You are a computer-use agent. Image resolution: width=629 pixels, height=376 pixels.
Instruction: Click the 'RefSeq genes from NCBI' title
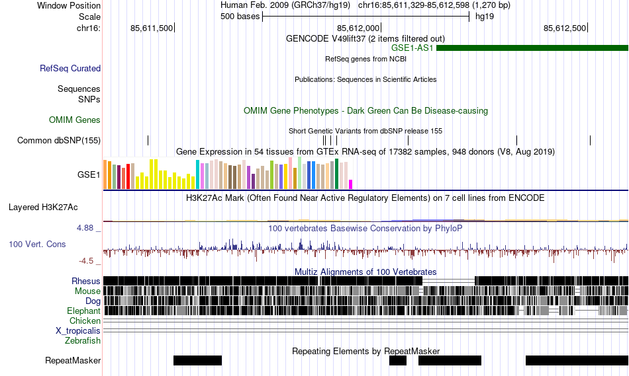pos(366,59)
